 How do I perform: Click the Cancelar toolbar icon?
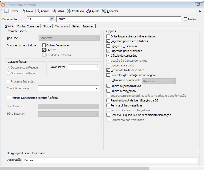point(104,11)
